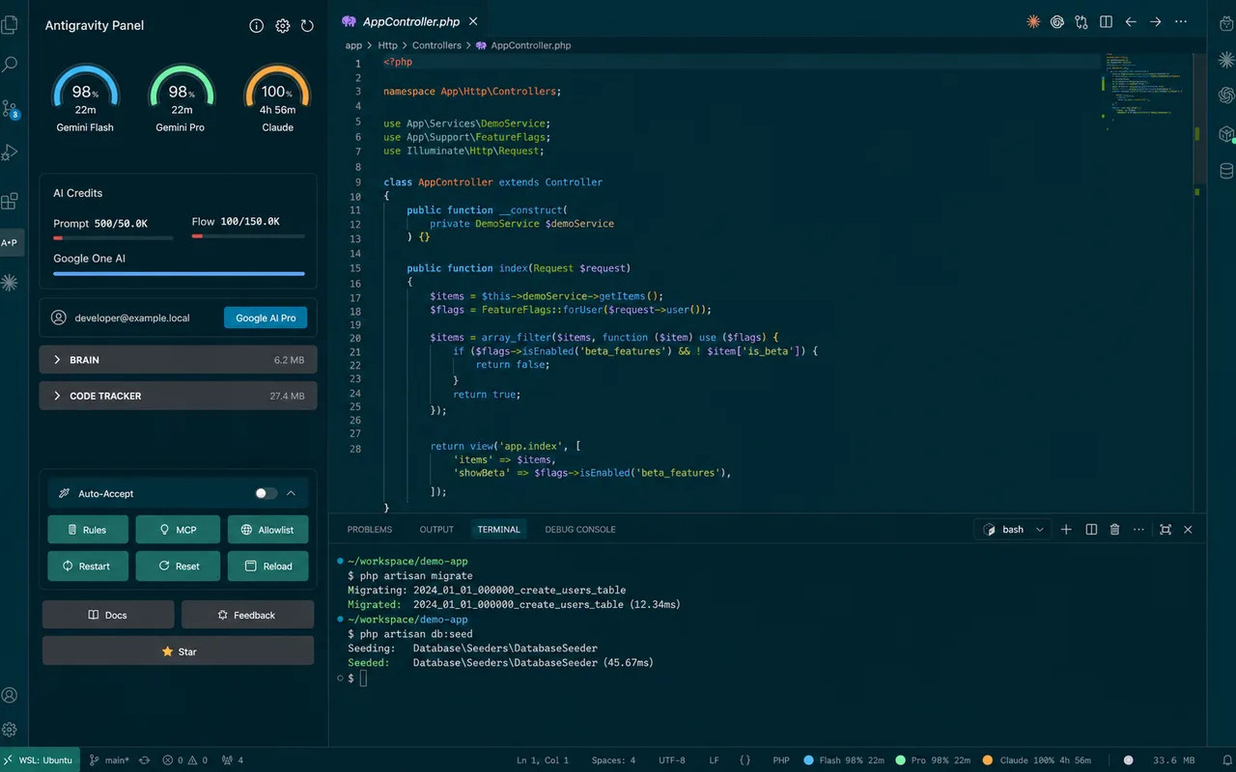
Task: Kill terminal with trash icon
Action: (1115, 529)
